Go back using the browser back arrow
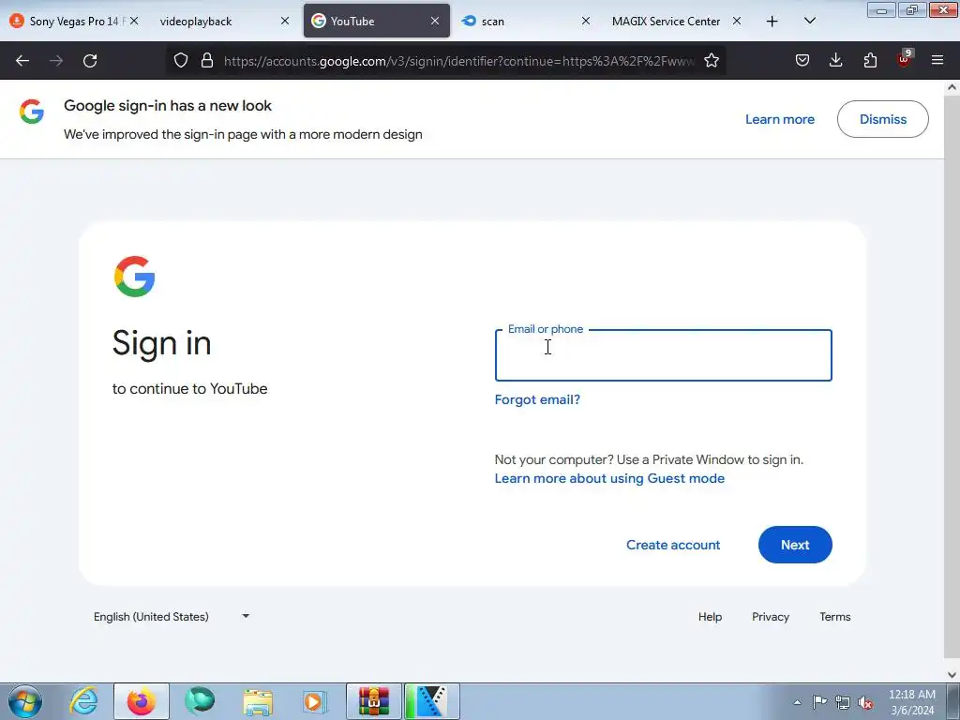The image size is (960, 720). coord(22,60)
